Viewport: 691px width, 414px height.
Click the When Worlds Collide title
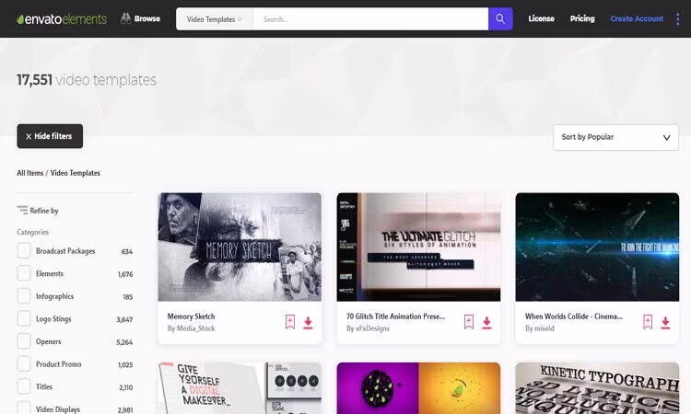pyautogui.click(x=574, y=316)
